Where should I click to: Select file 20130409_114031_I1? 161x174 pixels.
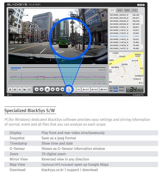click(x=124, y=27)
